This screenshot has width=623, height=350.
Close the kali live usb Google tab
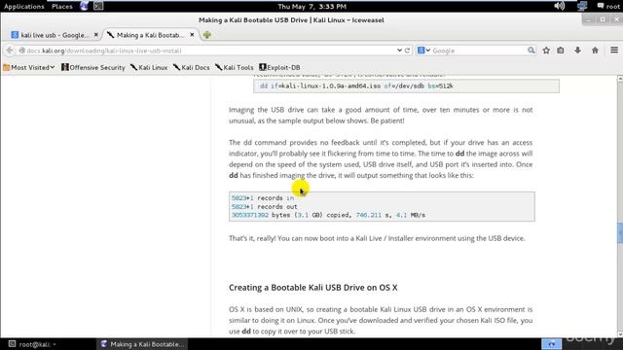point(95,35)
